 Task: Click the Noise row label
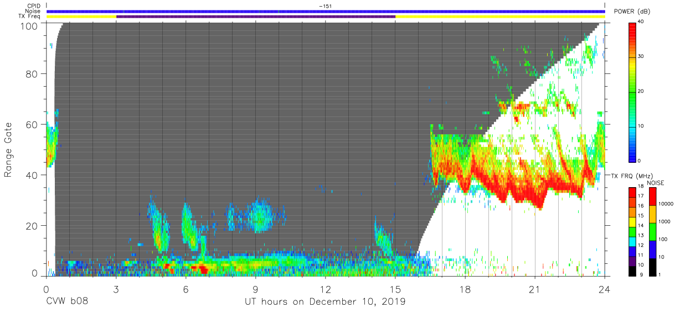(33, 11)
